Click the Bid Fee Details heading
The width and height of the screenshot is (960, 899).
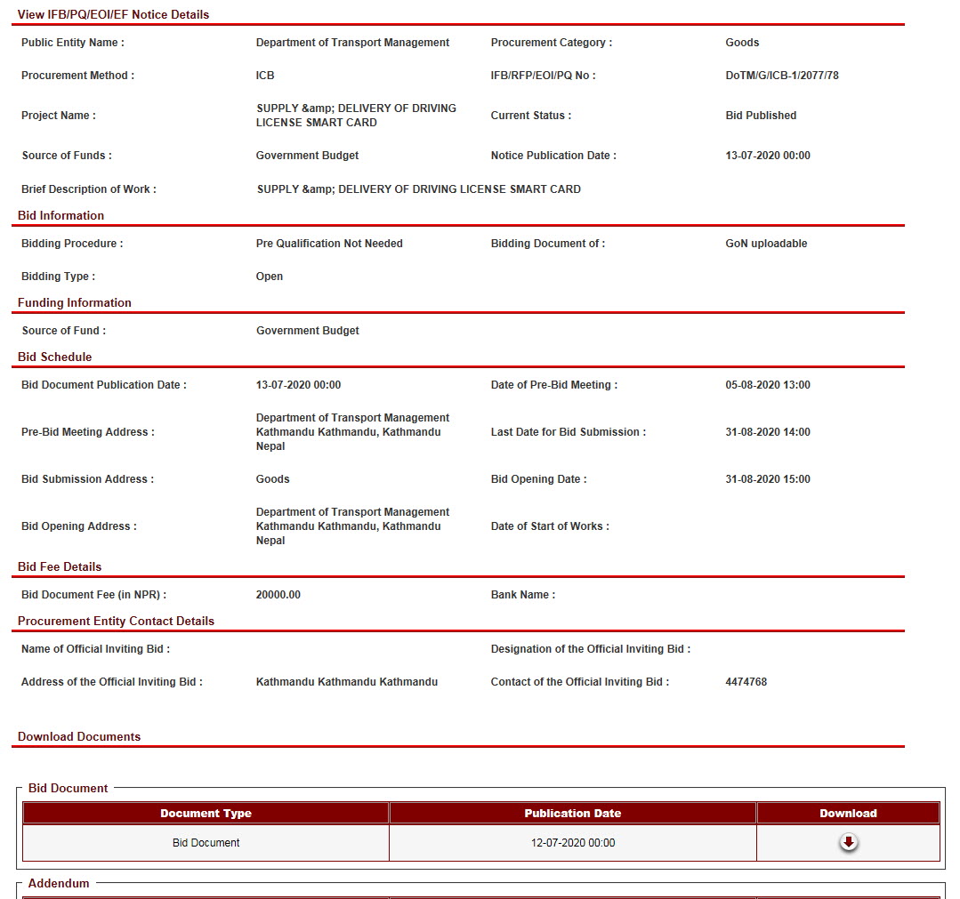point(60,566)
